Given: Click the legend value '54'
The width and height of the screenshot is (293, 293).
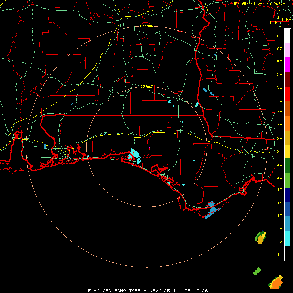Looking at the screenshot, I should [x=280, y=74].
